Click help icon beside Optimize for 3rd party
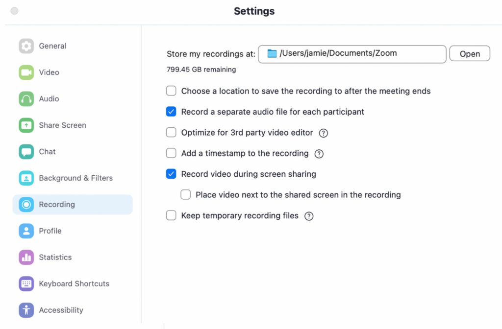Image resolution: width=502 pixels, height=329 pixels. [x=324, y=133]
